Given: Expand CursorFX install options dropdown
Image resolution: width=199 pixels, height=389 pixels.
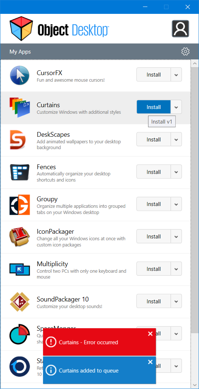Looking at the screenshot, I should 176,75.
